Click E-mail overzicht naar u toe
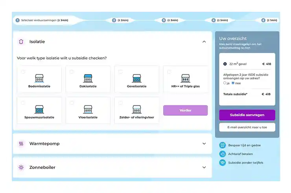 pyautogui.click(x=247, y=127)
